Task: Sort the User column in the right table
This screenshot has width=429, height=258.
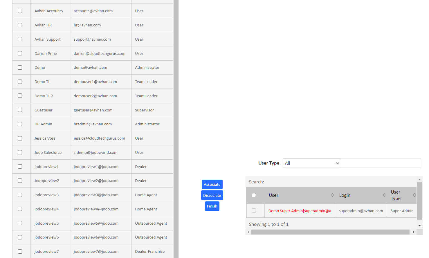Action: tap(333, 195)
